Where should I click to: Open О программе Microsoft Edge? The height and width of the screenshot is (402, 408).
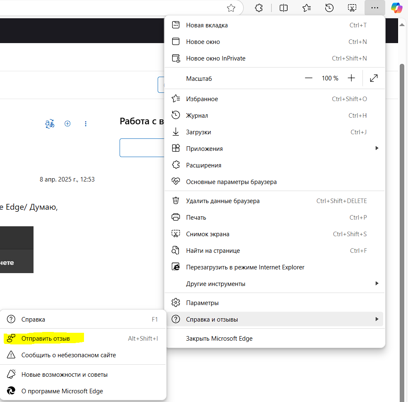tap(83, 391)
